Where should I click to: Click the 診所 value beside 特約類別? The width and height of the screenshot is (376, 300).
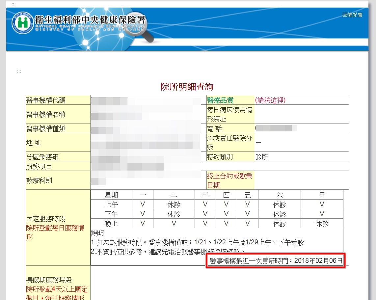pyautogui.click(x=262, y=157)
